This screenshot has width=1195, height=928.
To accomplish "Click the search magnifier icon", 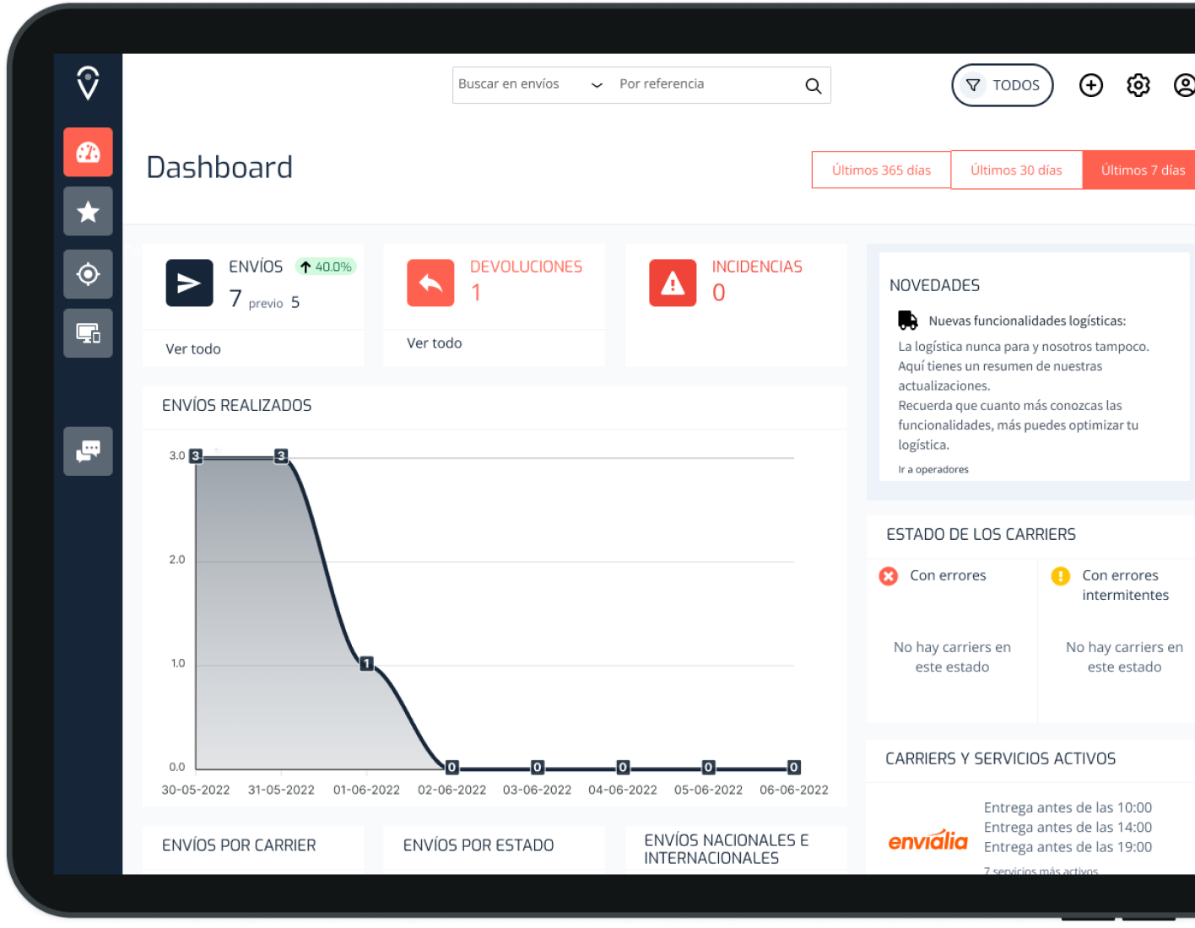I will pos(813,86).
